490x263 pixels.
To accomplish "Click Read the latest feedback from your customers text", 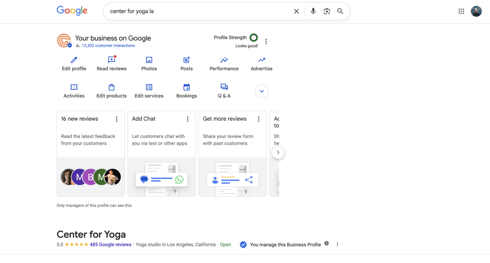I will [88, 139].
